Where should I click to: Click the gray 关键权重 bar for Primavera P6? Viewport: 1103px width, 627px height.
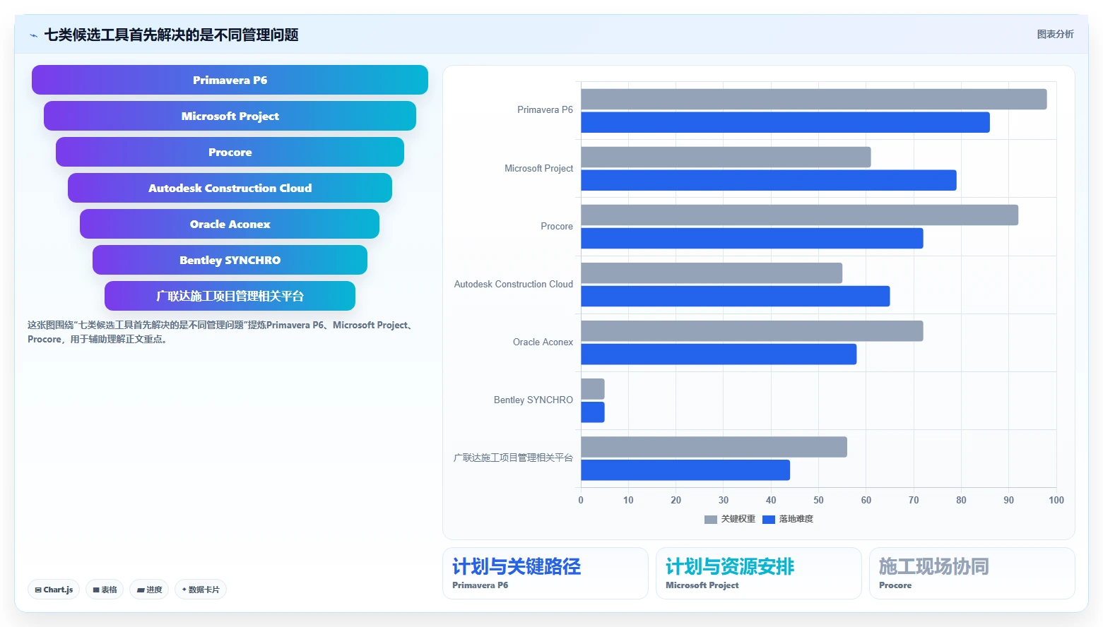pos(814,99)
